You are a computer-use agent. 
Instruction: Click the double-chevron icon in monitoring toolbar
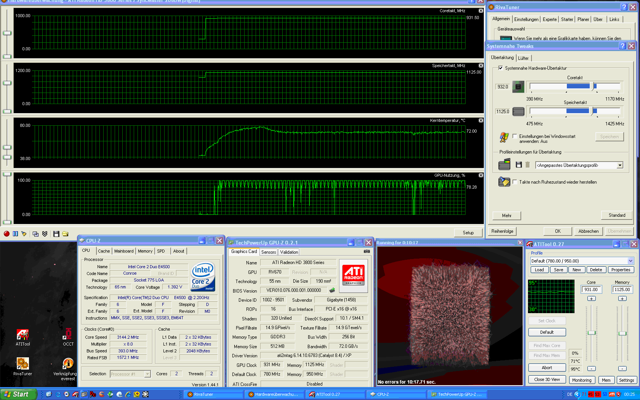click(45, 234)
